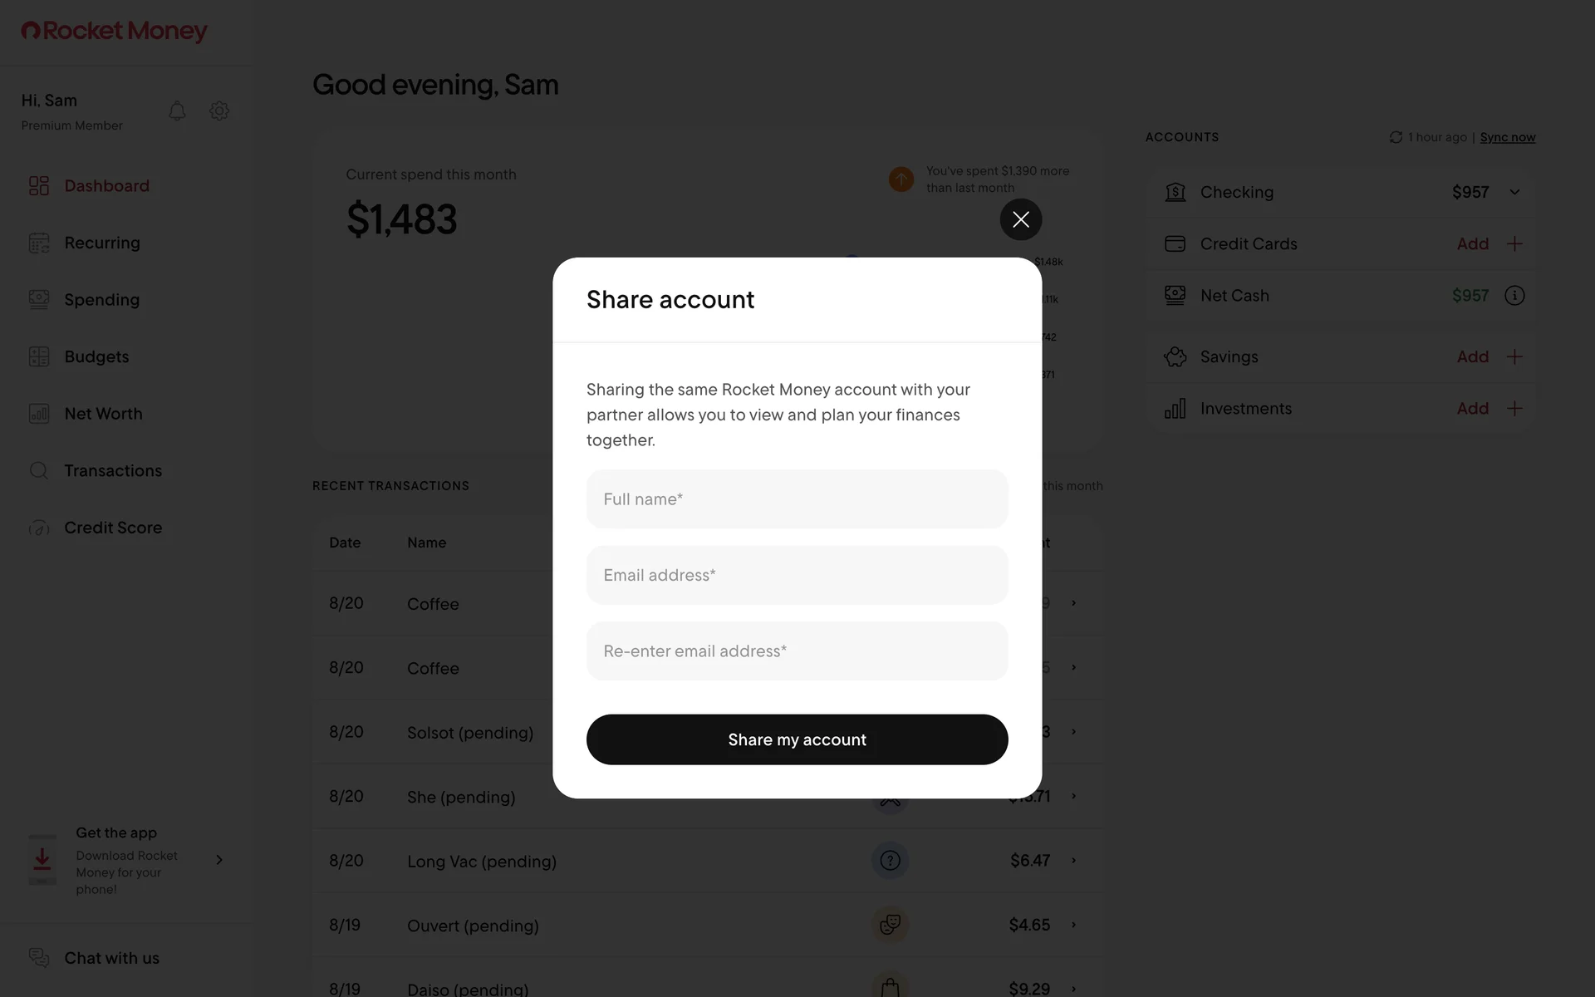Click the notifications bell icon
This screenshot has width=1595, height=997.
pyautogui.click(x=177, y=111)
